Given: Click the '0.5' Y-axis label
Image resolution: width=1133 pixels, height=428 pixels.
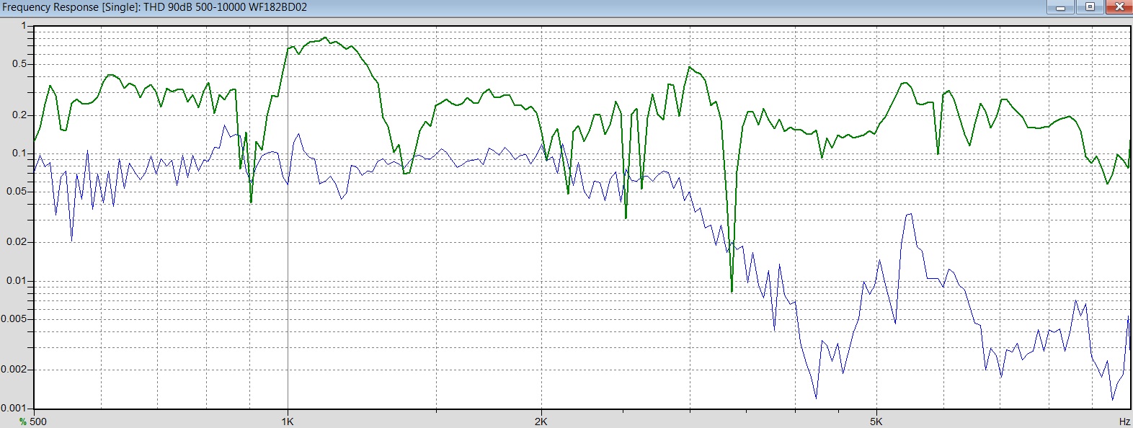Looking at the screenshot, I should coord(19,64).
